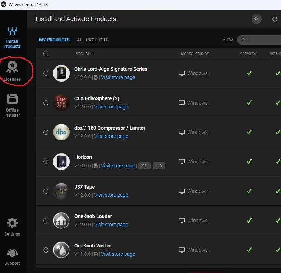The height and width of the screenshot is (273, 281).
Task: Visit store page for dbx 160 Compressor
Action: pyautogui.click(x=111, y=136)
